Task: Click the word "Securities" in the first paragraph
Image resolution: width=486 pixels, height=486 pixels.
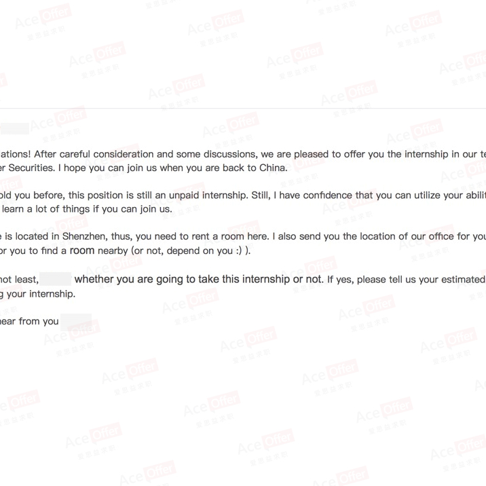Action: tap(31, 168)
